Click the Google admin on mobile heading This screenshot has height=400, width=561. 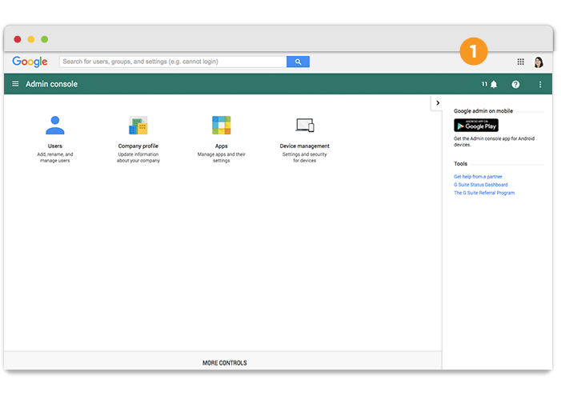483,111
